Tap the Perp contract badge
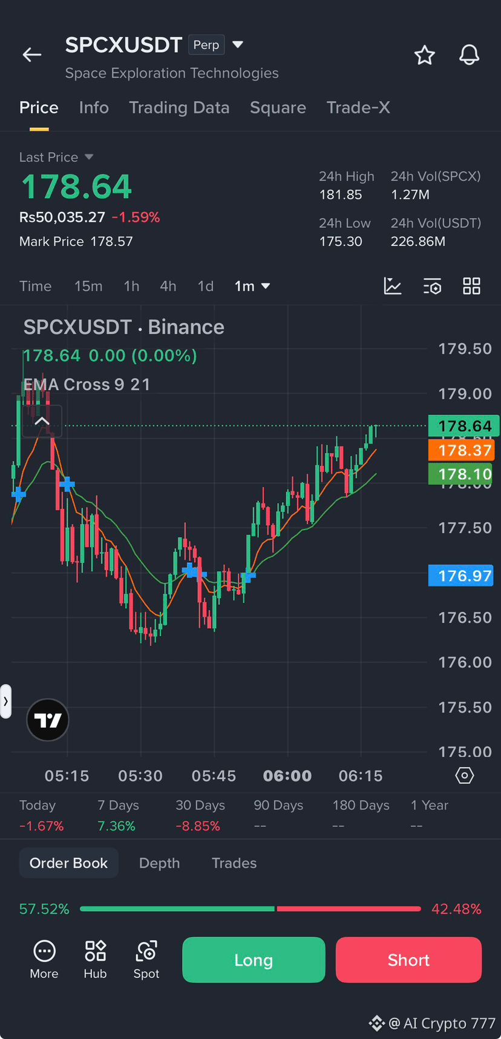Screen dimensions: 501x1039 (206, 45)
